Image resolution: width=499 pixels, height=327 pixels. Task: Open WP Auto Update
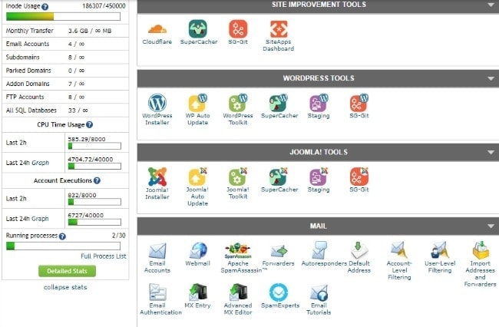(197, 110)
